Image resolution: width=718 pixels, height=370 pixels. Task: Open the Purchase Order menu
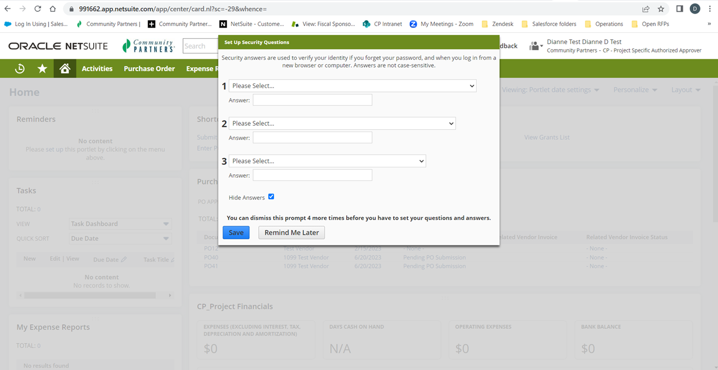[149, 68]
